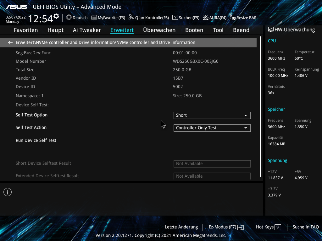This screenshot has height=241, width=322.
Task: Open Suche in FAQ
Action: point(305,227)
